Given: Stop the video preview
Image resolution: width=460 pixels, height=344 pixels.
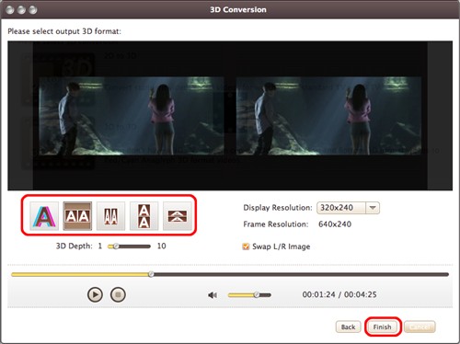Looking at the screenshot, I should pyautogui.click(x=118, y=294).
